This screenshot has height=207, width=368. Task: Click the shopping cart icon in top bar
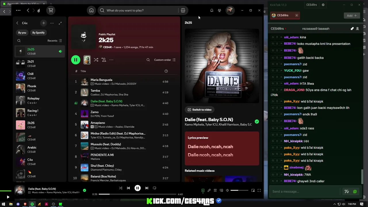(51, 10)
